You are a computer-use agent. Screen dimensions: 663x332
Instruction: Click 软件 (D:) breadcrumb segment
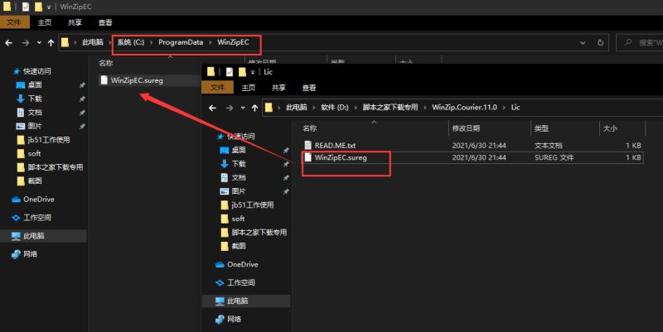point(335,108)
